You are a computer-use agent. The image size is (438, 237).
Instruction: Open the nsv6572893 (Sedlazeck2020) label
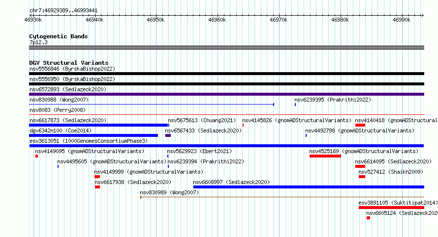coord(68,89)
